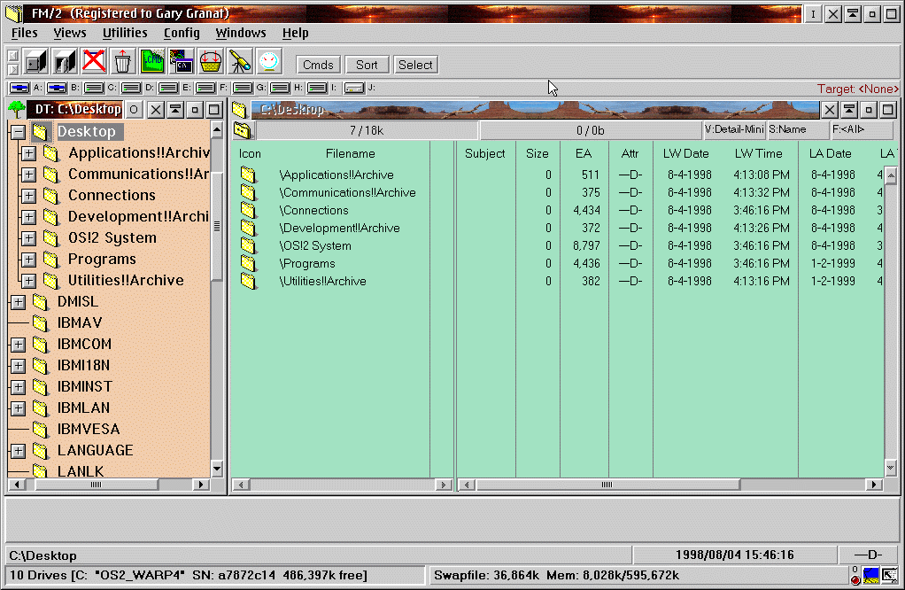Expand the Programs subfolder in tree
Viewport: 905px width, 590px height.
coord(28,260)
